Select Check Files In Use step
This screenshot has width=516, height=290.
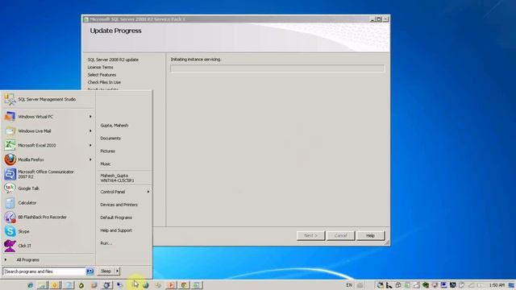coord(104,82)
